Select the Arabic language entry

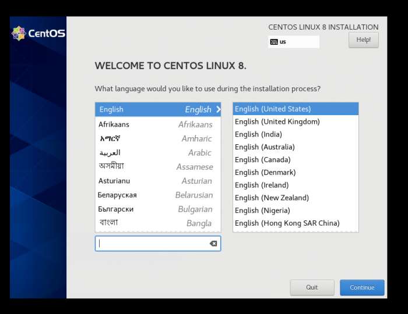click(x=157, y=153)
